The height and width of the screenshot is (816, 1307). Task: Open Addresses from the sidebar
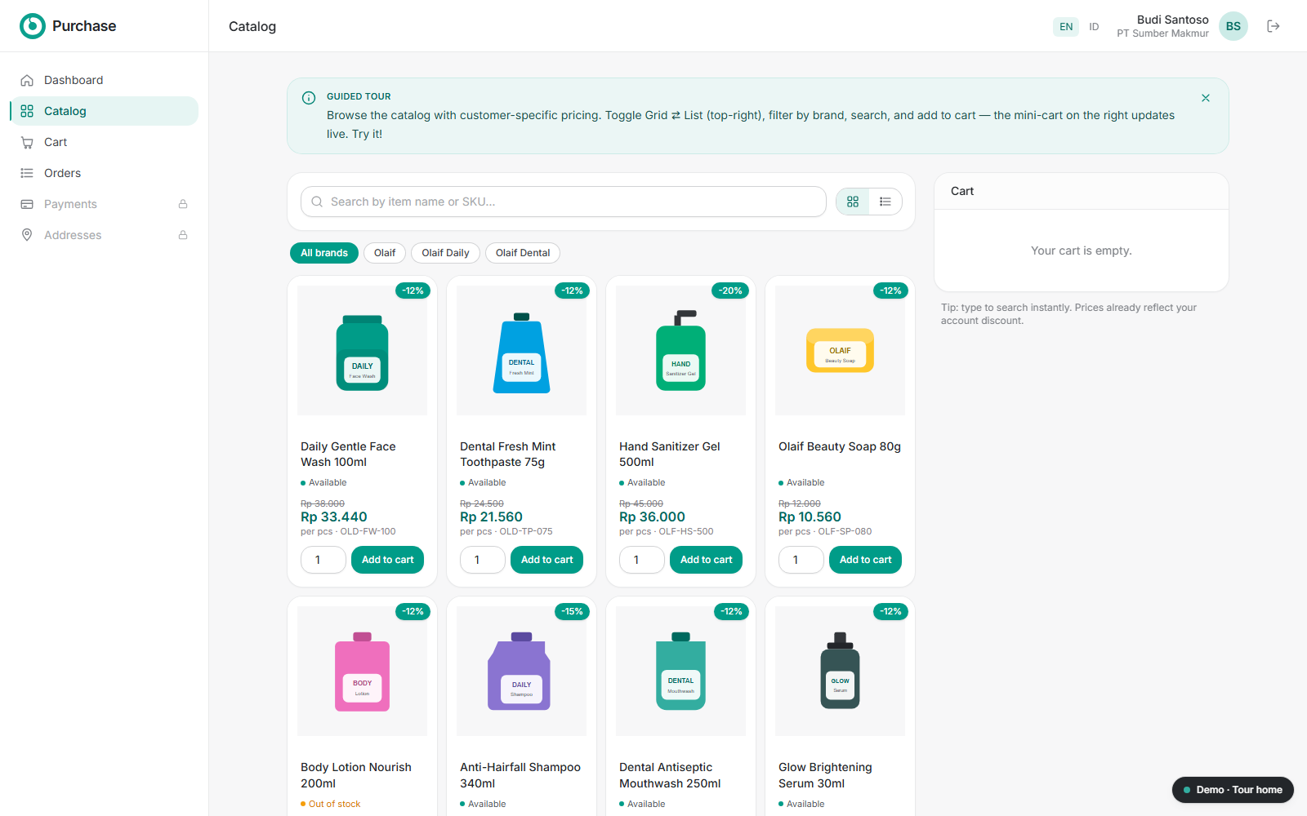coord(104,235)
